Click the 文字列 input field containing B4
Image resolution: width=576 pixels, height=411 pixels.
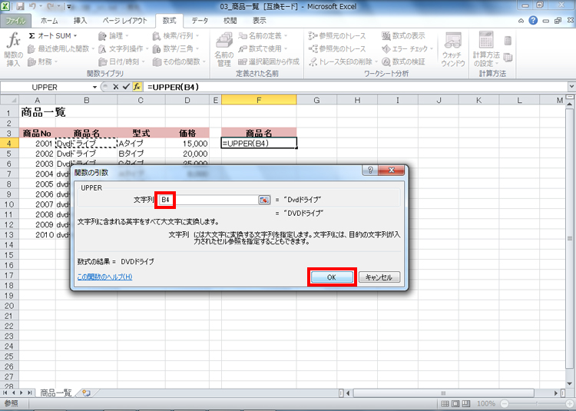[x=208, y=200]
